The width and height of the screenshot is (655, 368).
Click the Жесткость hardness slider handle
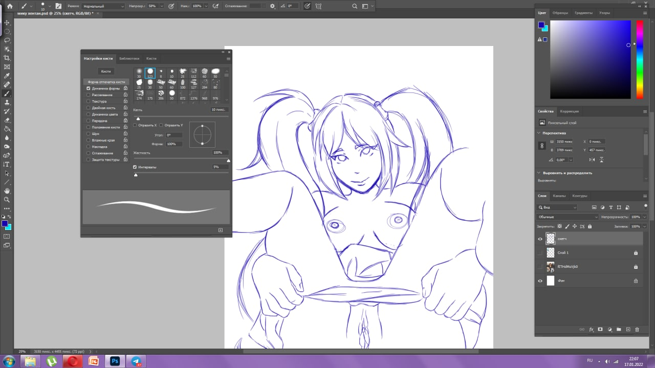[x=228, y=160]
